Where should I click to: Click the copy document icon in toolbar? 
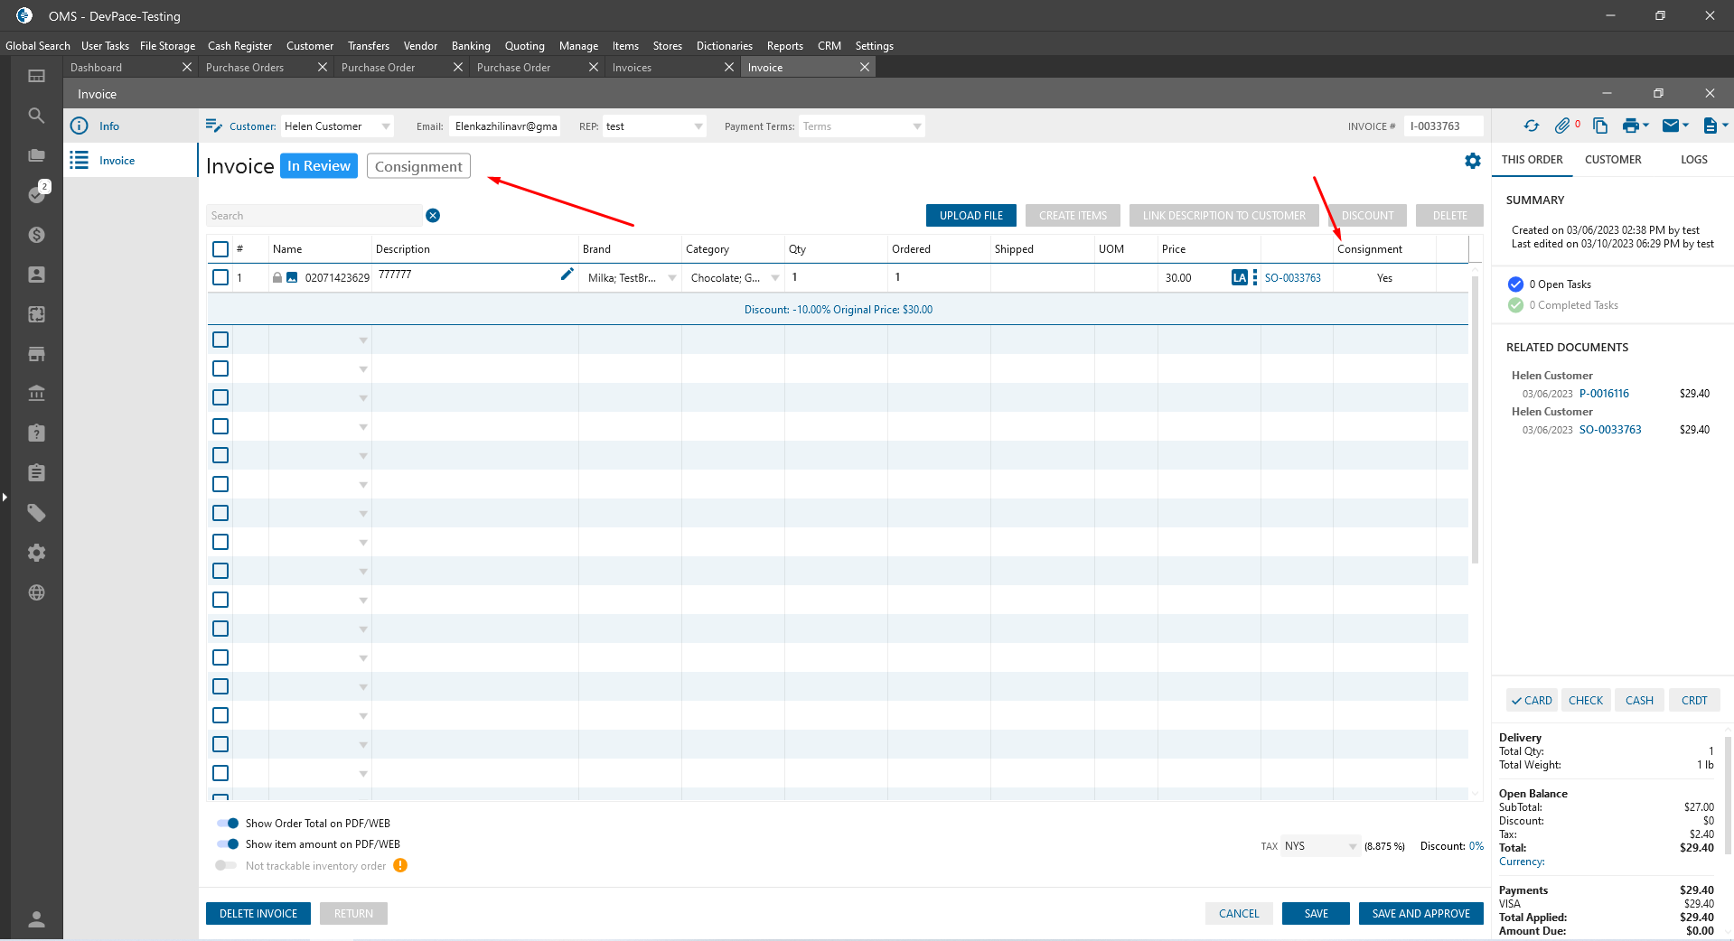point(1600,126)
